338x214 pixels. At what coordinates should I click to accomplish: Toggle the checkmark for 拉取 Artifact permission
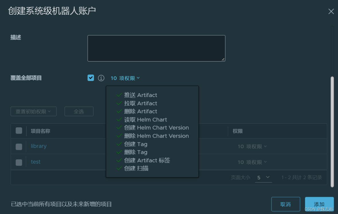119,103
